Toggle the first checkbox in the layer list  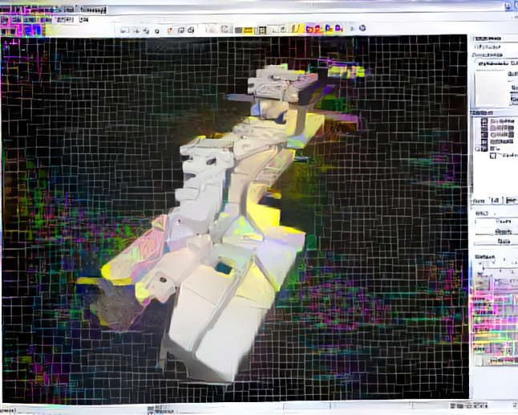coord(484,122)
